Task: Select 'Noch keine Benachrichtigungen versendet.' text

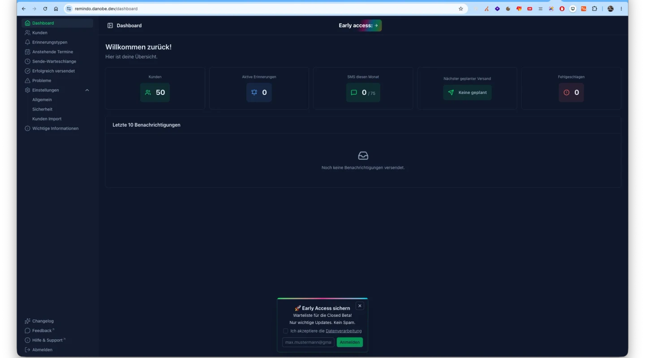Action: tap(363, 168)
